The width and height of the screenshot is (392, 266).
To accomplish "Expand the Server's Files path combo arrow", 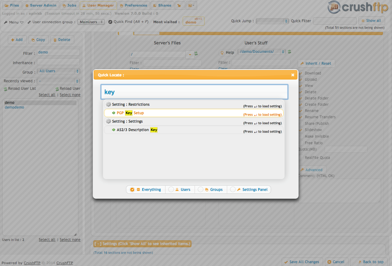I will [190, 54].
